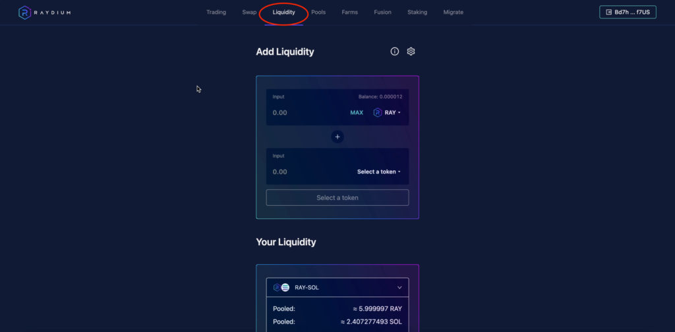Screen dimensions: 675x332
Task: Switch to the Swap tab
Action: pyautogui.click(x=249, y=12)
